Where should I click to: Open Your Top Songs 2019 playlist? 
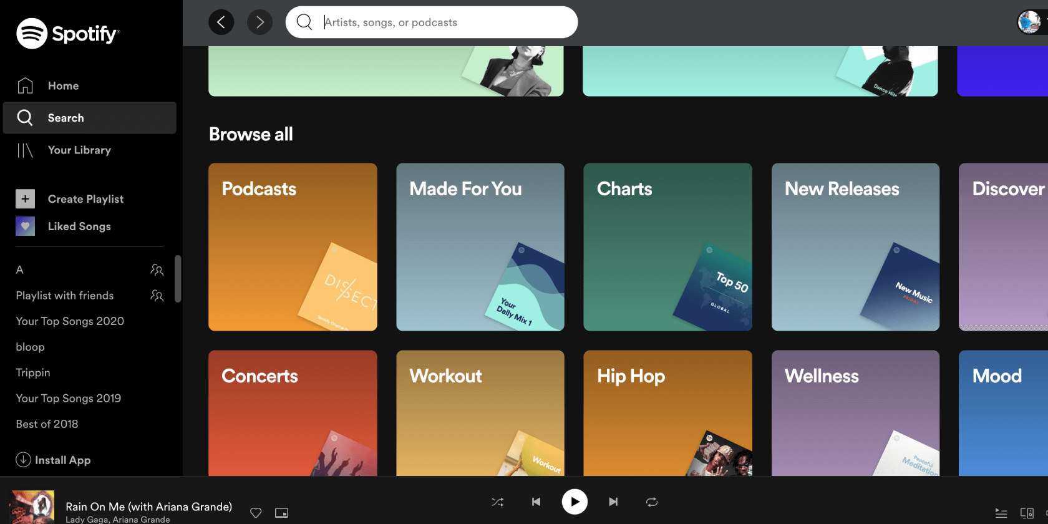coord(69,398)
